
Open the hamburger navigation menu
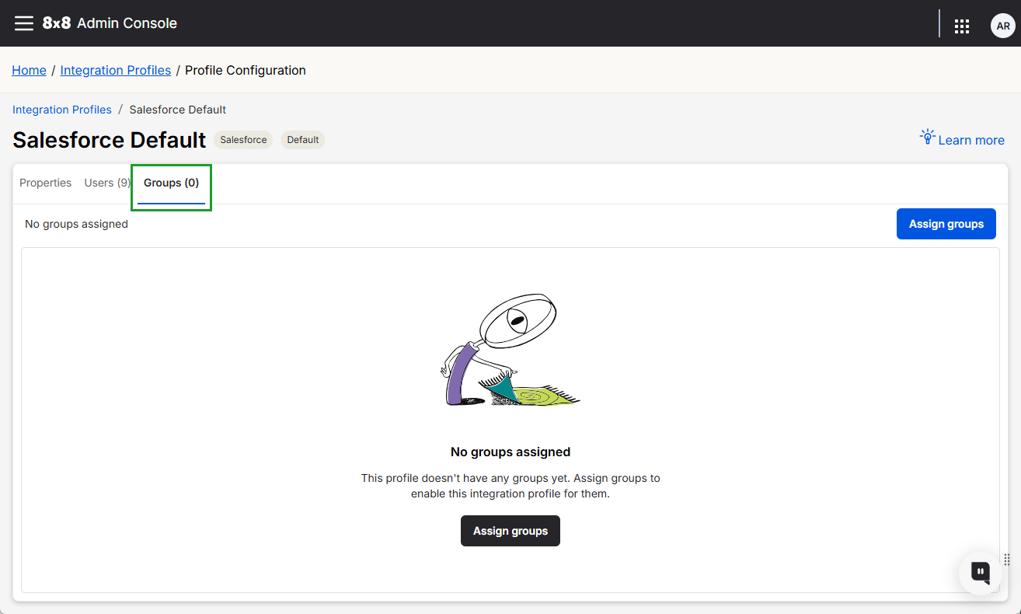point(24,23)
